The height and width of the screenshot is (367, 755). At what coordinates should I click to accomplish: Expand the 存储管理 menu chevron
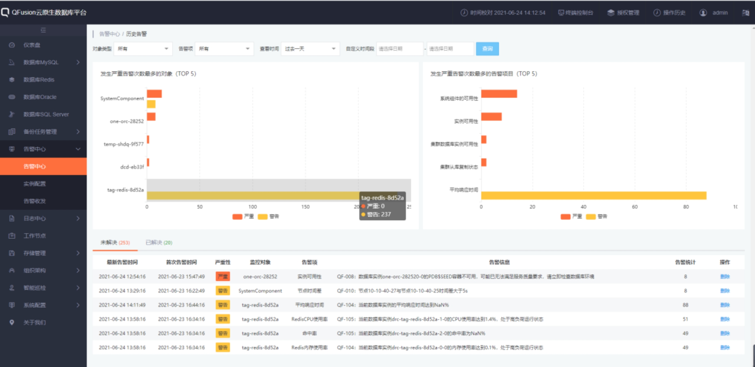point(78,253)
